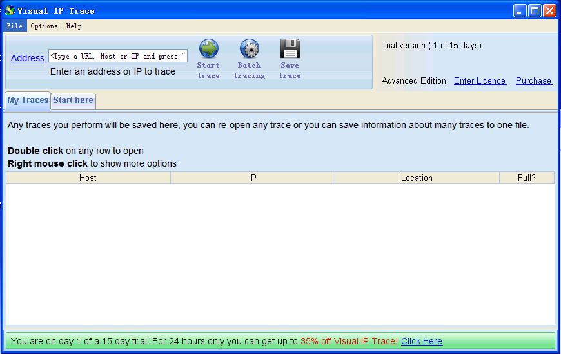Screen dimensions: 561x354
Task: Follow the Click Here discount link
Action: pyautogui.click(x=422, y=341)
